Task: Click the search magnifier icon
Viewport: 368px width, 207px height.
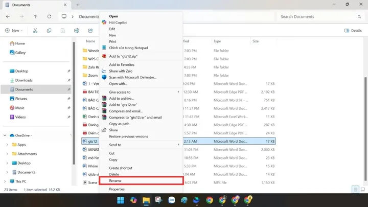Action: (359, 17)
